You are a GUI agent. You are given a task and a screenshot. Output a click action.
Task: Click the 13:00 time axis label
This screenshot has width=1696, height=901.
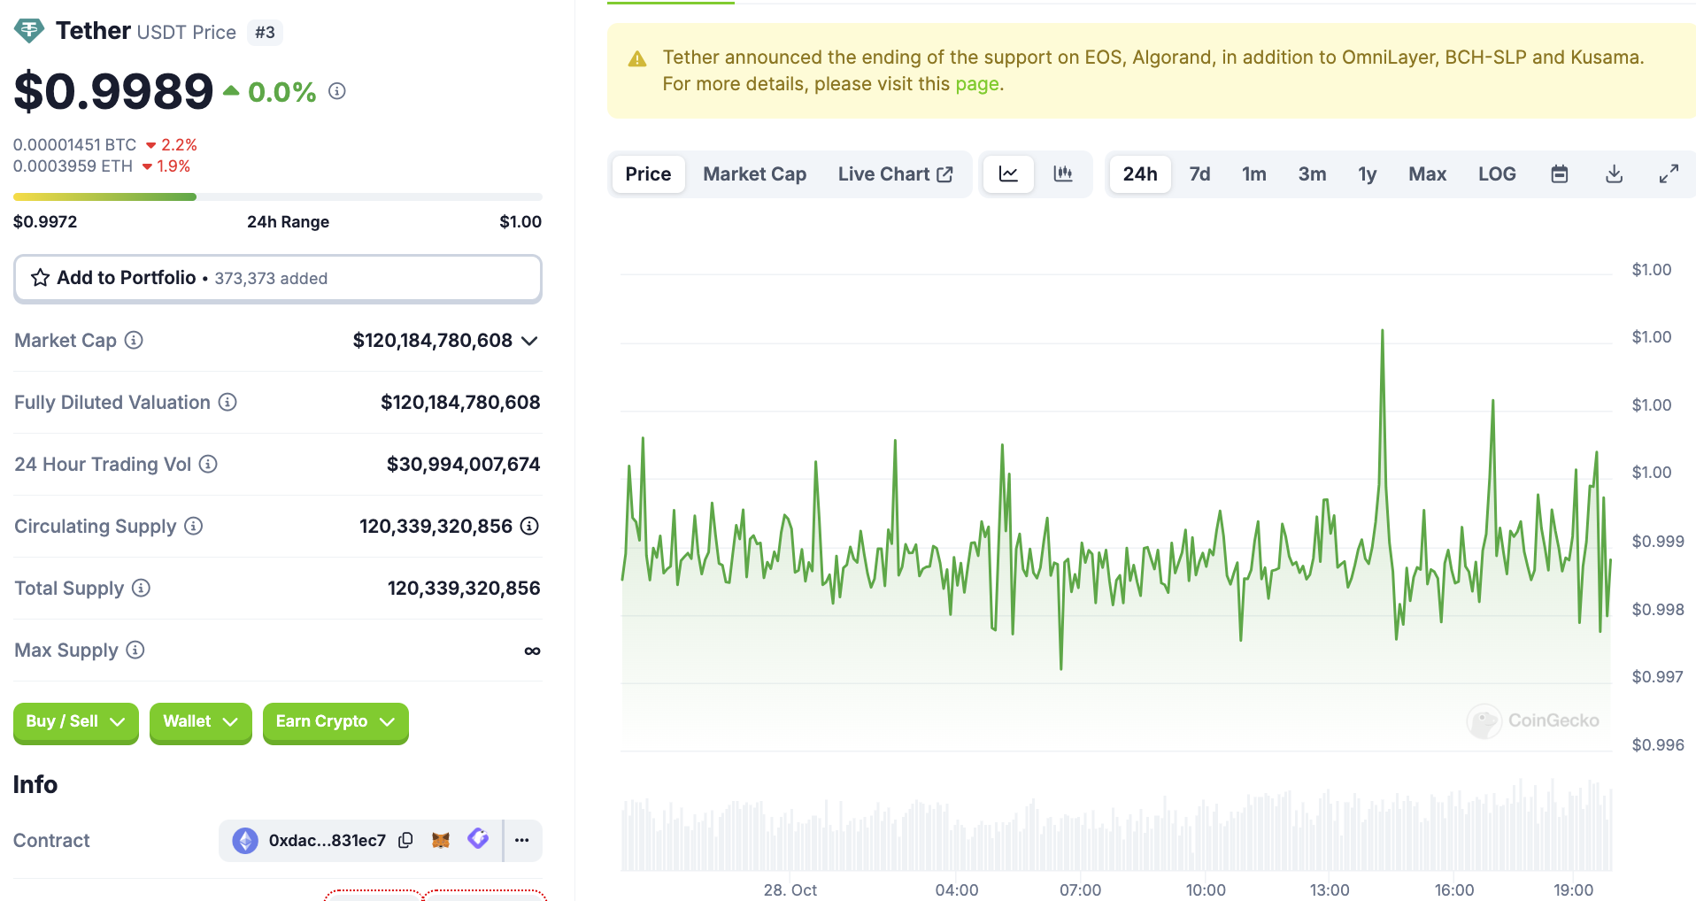pyautogui.click(x=1330, y=889)
